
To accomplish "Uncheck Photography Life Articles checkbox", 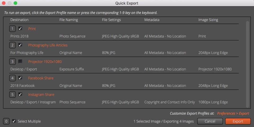I will [x=20, y=45].
